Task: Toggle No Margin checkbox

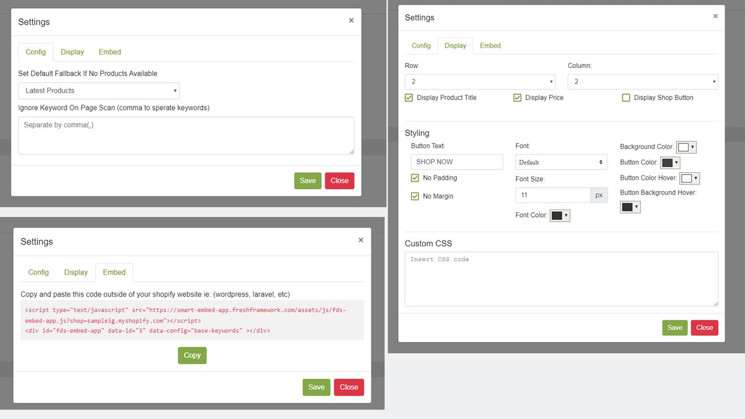Action: point(415,196)
